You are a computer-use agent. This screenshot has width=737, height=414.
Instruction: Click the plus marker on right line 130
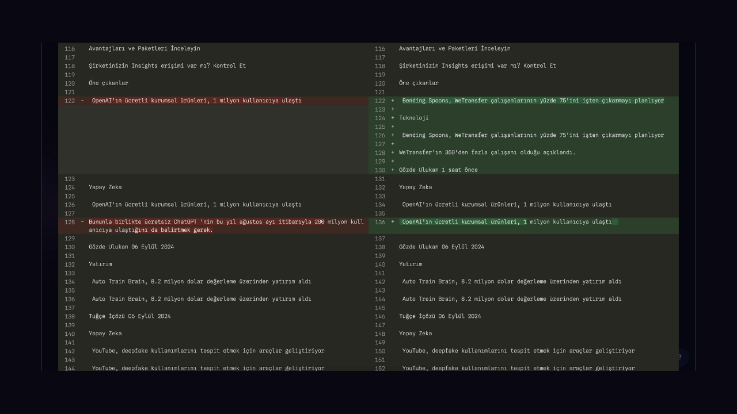tap(393, 170)
